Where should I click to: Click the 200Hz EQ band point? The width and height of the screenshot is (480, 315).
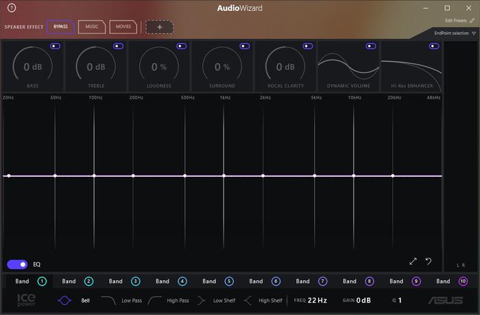click(133, 176)
